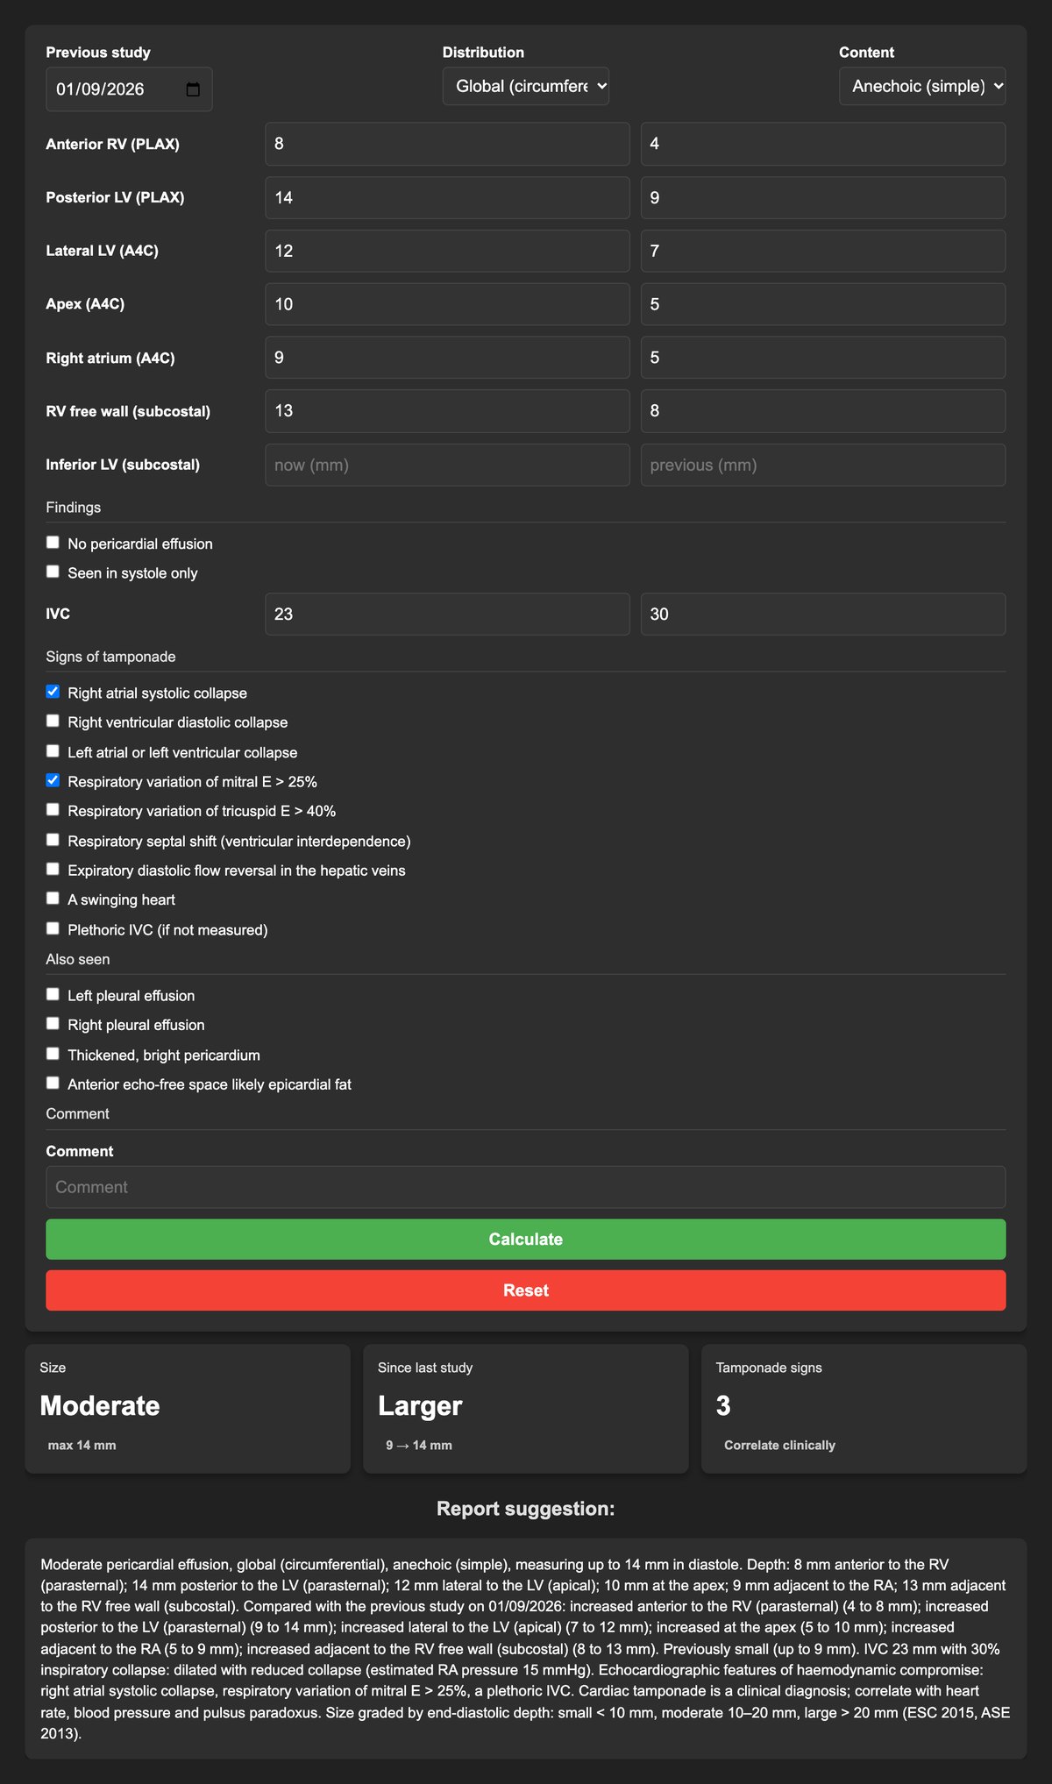Check A swinging heart
The height and width of the screenshot is (1784, 1052).
tap(53, 899)
